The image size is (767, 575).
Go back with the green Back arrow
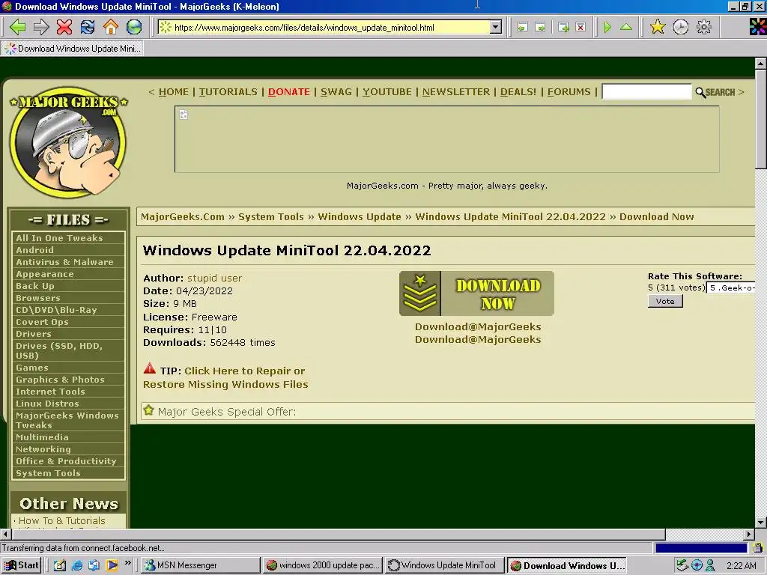[x=18, y=27]
